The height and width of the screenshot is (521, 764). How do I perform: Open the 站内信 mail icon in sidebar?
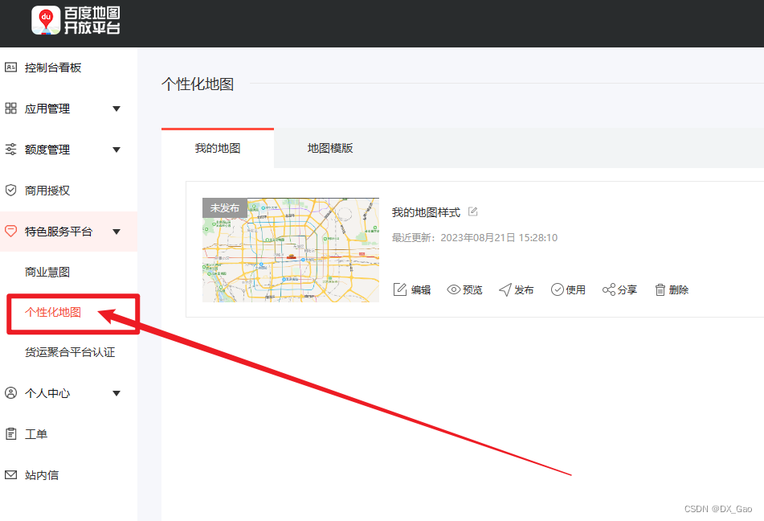coord(12,474)
